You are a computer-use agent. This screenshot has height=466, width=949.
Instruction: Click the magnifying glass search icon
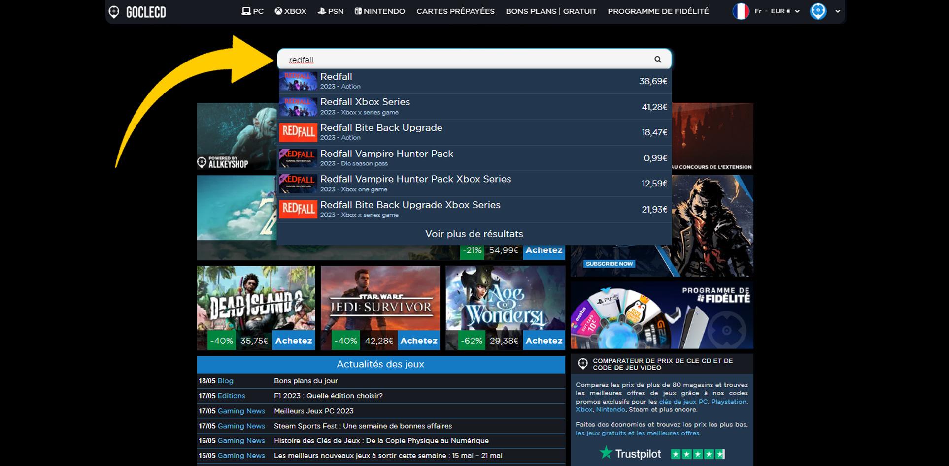pyautogui.click(x=658, y=60)
